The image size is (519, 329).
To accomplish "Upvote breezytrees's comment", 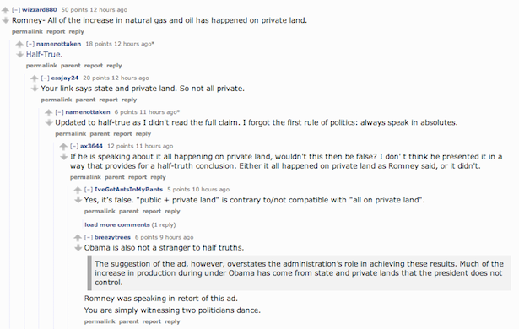I will (x=78, y=238).
